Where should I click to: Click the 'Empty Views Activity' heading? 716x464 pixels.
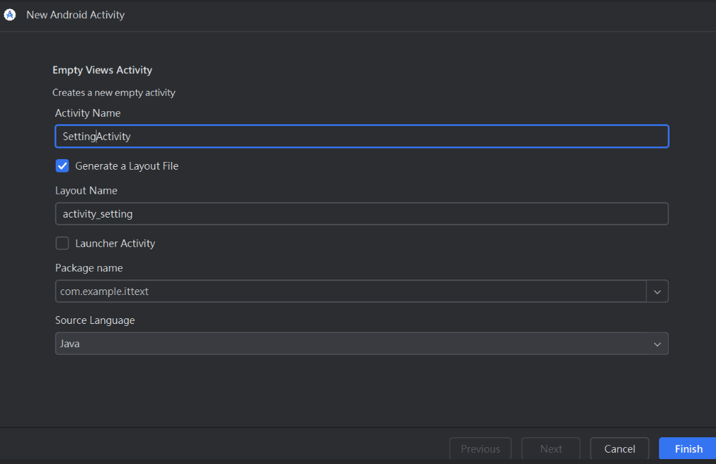click(102, 70)
